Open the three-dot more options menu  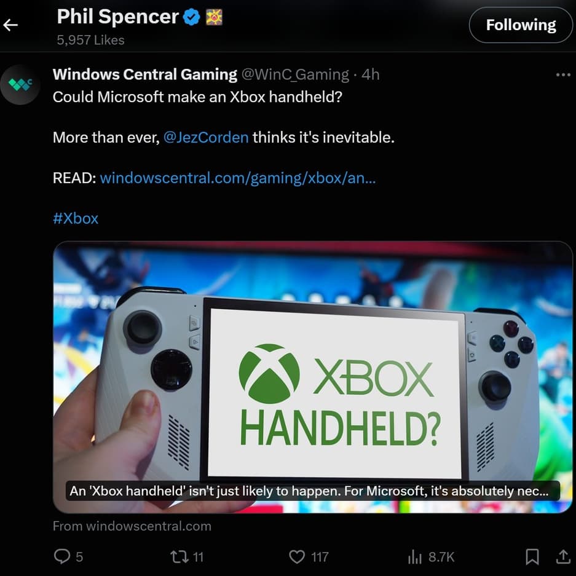pyautogui.click(x=562, y=75)
